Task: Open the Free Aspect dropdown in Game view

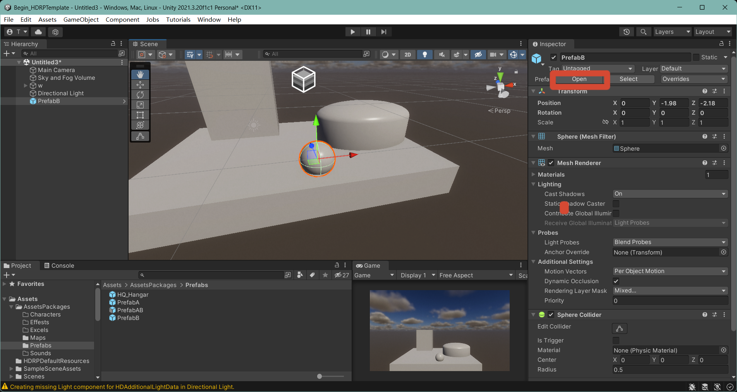Action: pyautogui.click(x=476, y=275)
